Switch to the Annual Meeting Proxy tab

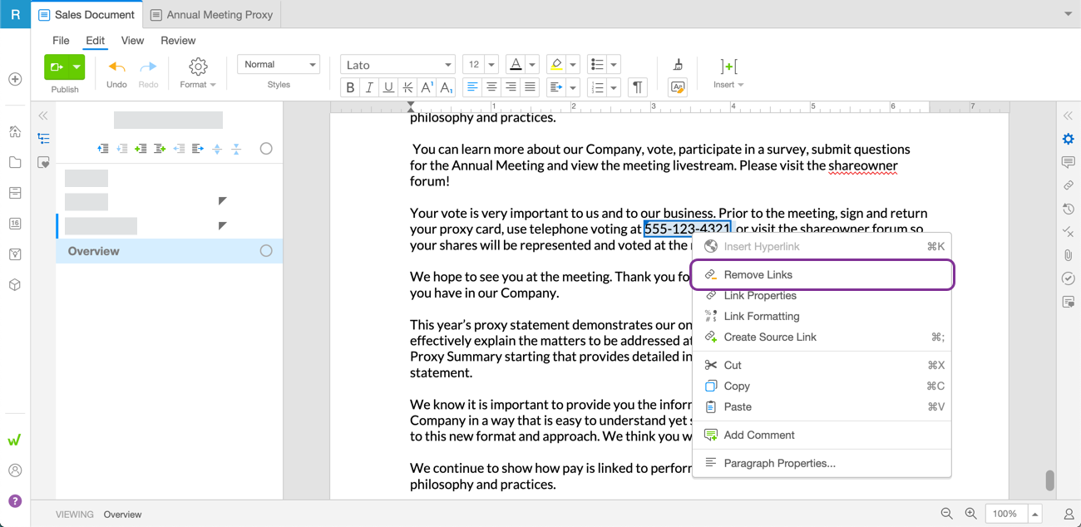tap(212, 14)
